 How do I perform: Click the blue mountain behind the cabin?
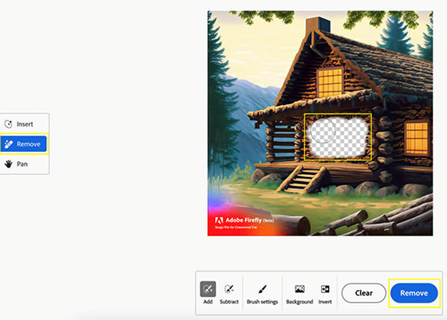tap(251, 114)
